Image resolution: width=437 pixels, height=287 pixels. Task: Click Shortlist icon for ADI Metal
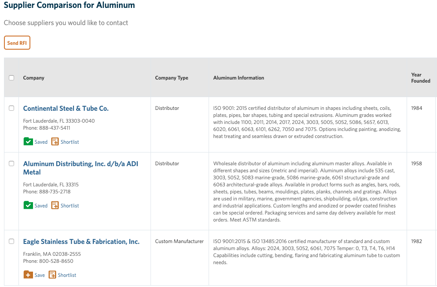[55, 205]
